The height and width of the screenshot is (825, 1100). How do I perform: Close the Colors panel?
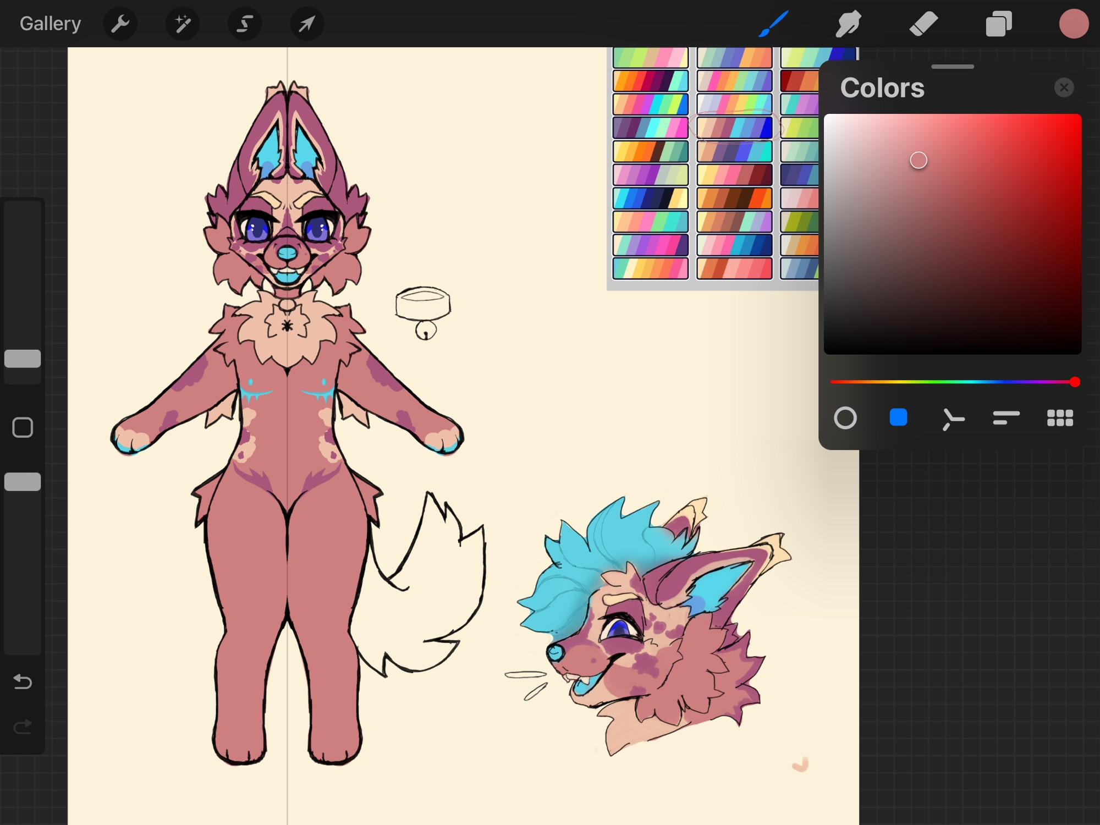tap(1064, 87)
